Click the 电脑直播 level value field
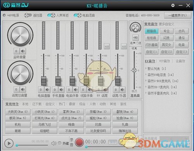The height and width of the screenshot is (151, 194). (41, 90)
